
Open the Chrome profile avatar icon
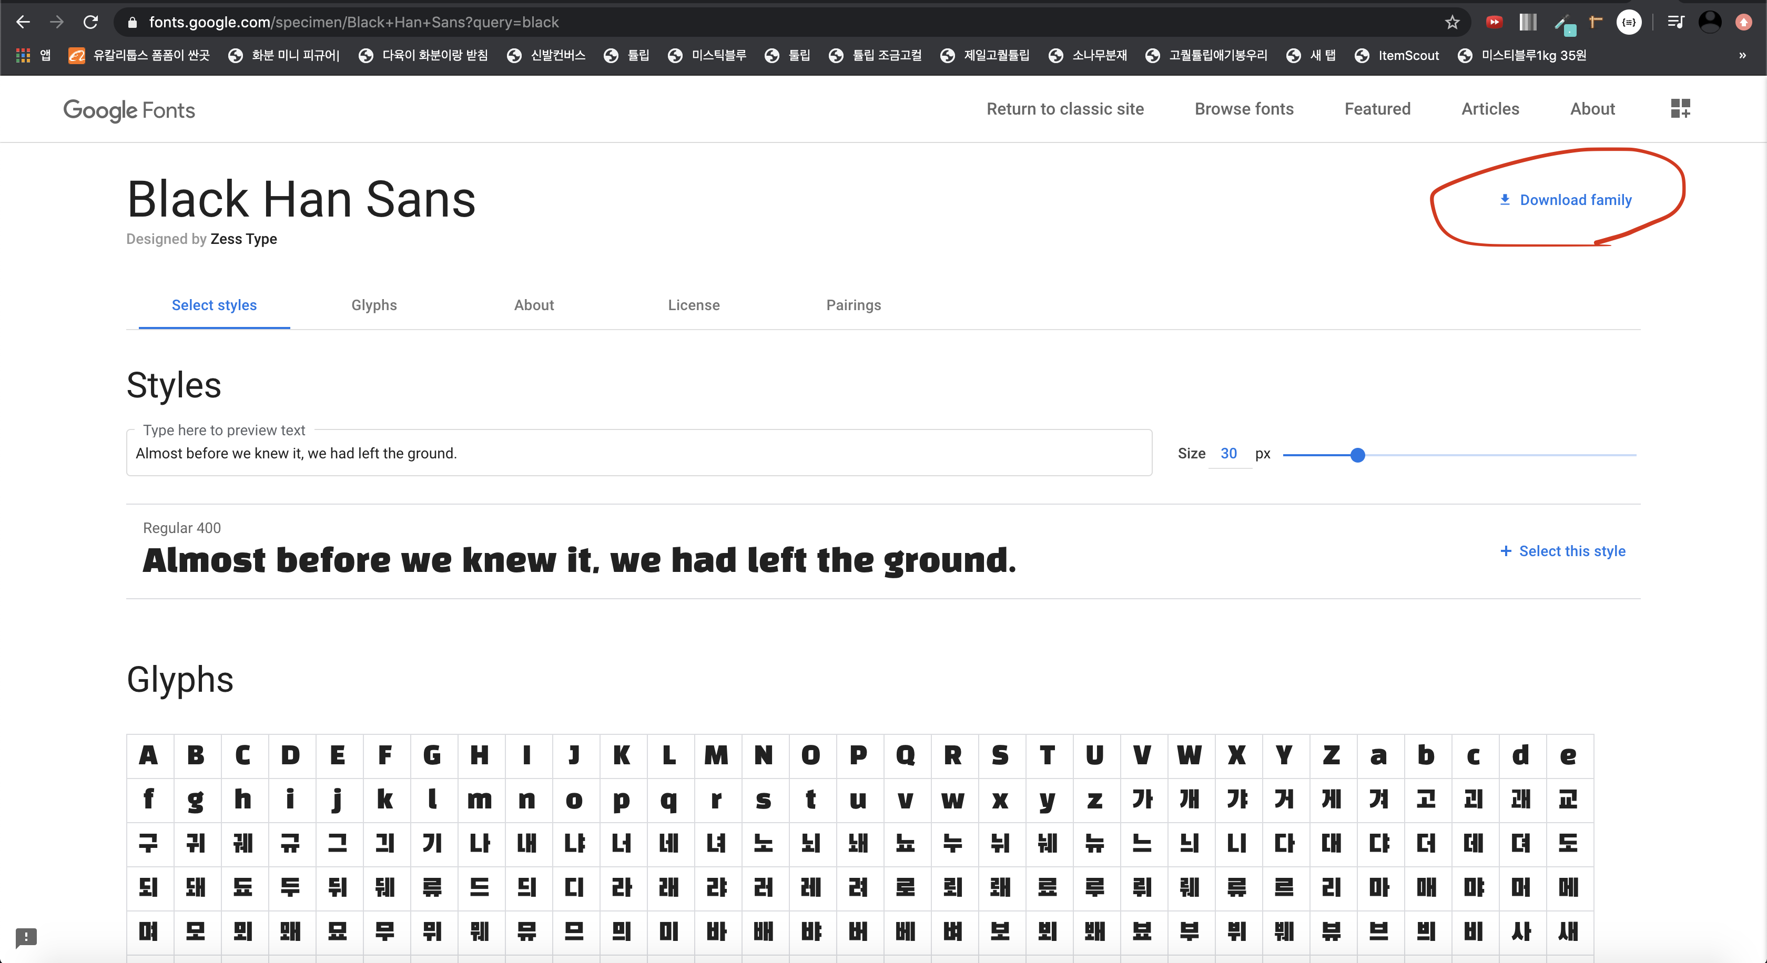click(x=1709, y=23)
